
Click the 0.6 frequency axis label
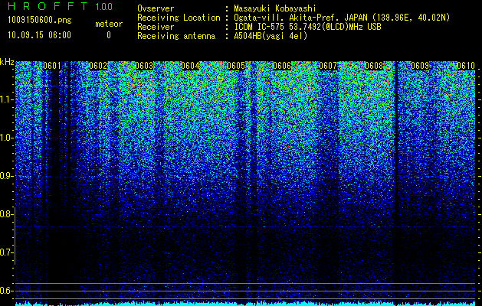(x=6, y=291)
